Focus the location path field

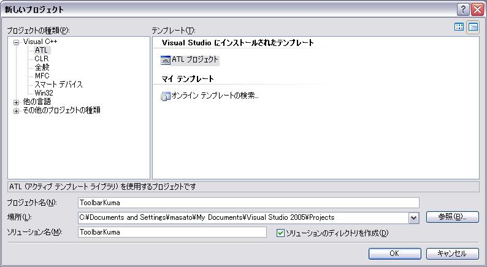point(243,217)
